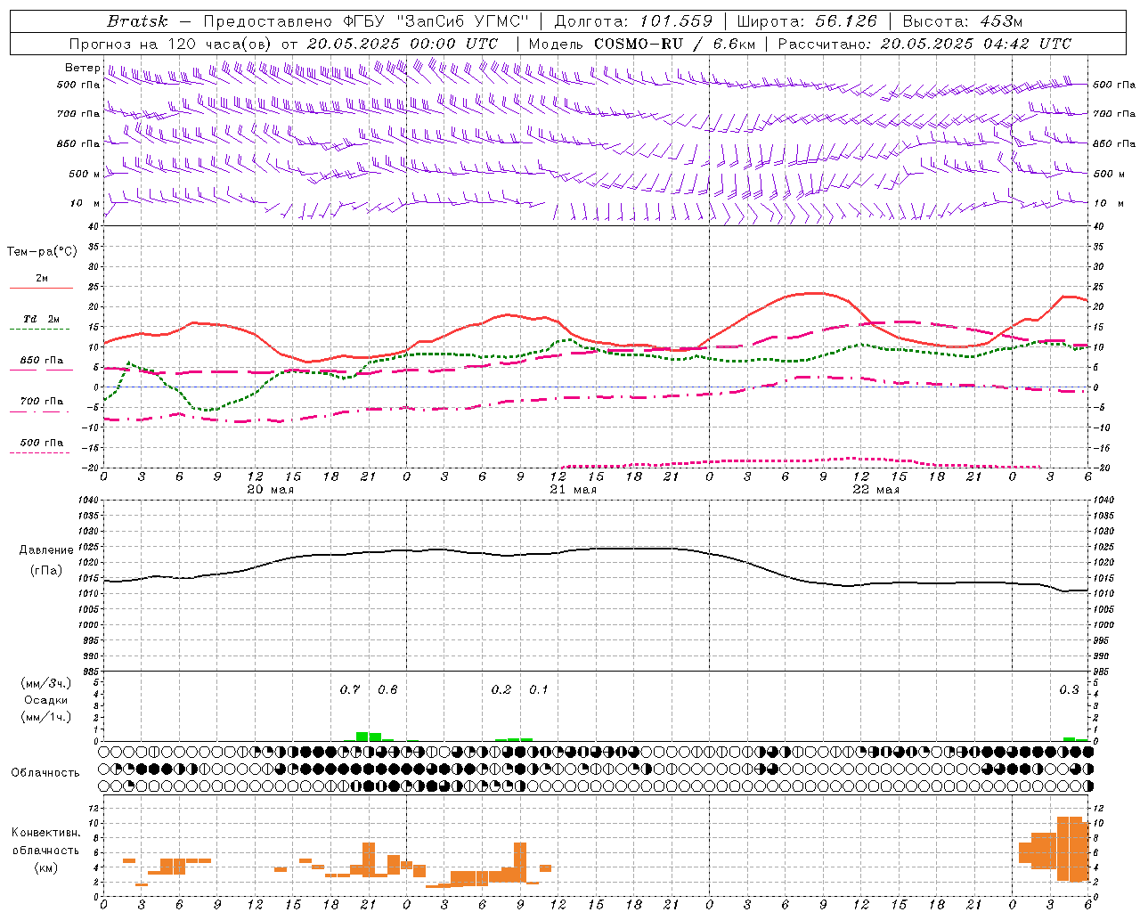
Task: Click the Конвективн. convective cloud label
Action: point(46,833)
